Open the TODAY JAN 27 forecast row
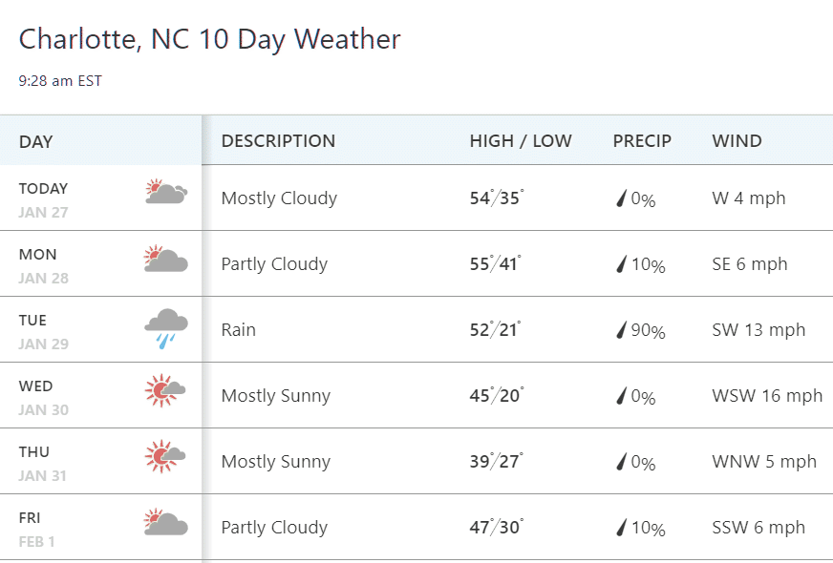Viewport: 833px width, 563px height. click(x=416, y=198)
